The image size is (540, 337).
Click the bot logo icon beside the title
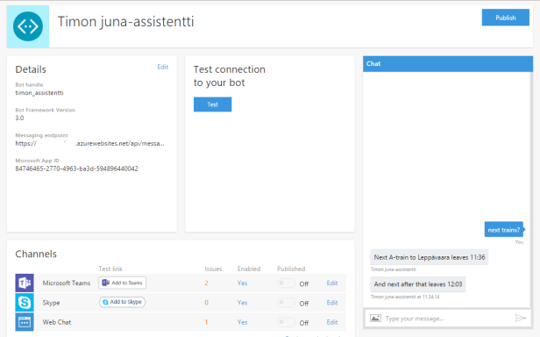(28, 26)
